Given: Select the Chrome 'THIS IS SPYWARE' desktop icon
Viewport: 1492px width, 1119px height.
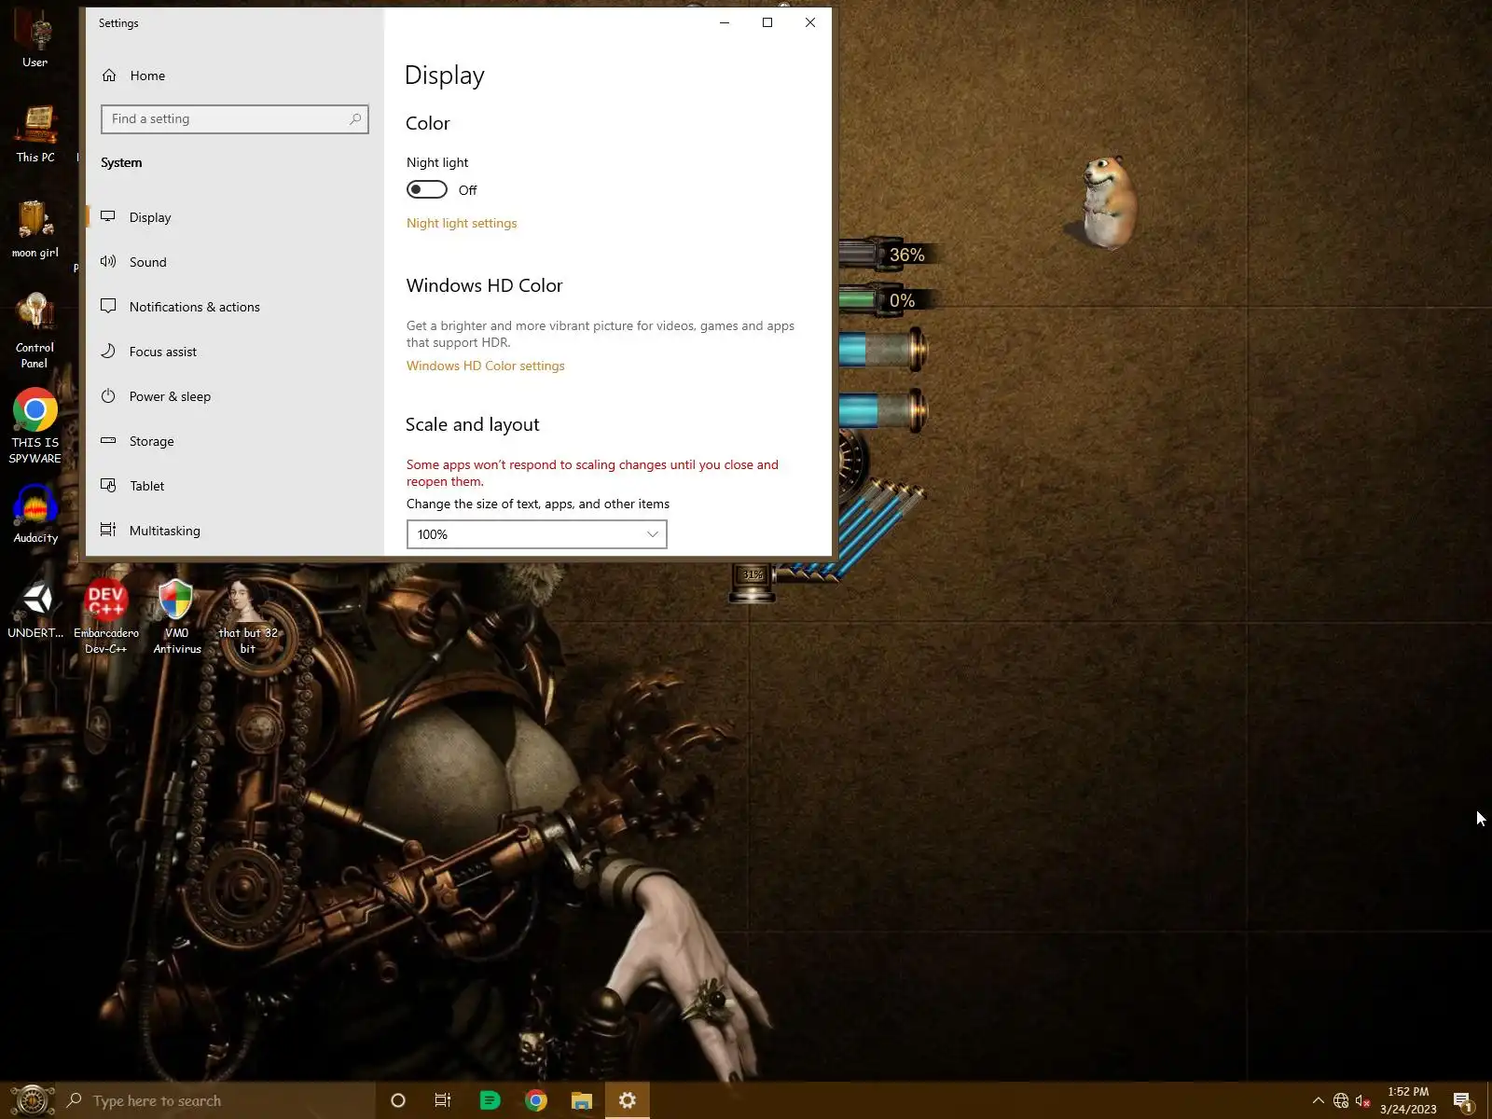Looking at the screenshot, I should click(35, 426).
